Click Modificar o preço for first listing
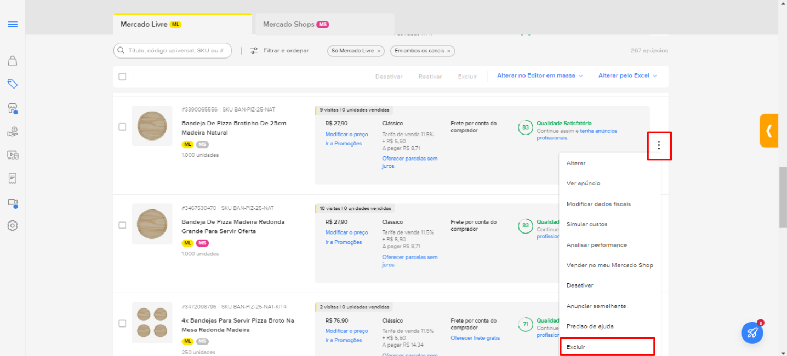Image resolution: width=787 pixels, height=356 pixels. pos(346,135)
